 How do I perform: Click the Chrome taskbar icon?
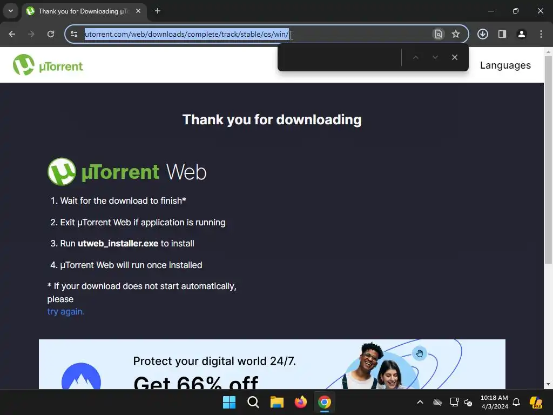pos(325,402)
